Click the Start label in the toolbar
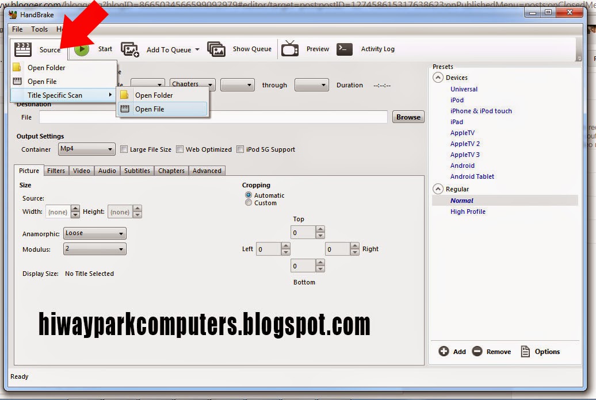This screenshot has height=400, width=596. (105, 49)
